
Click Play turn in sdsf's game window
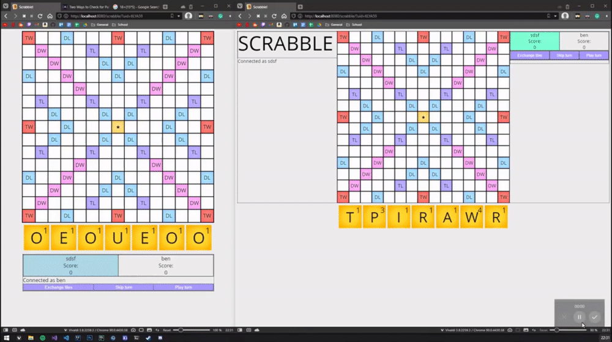(x=594, y=56)
